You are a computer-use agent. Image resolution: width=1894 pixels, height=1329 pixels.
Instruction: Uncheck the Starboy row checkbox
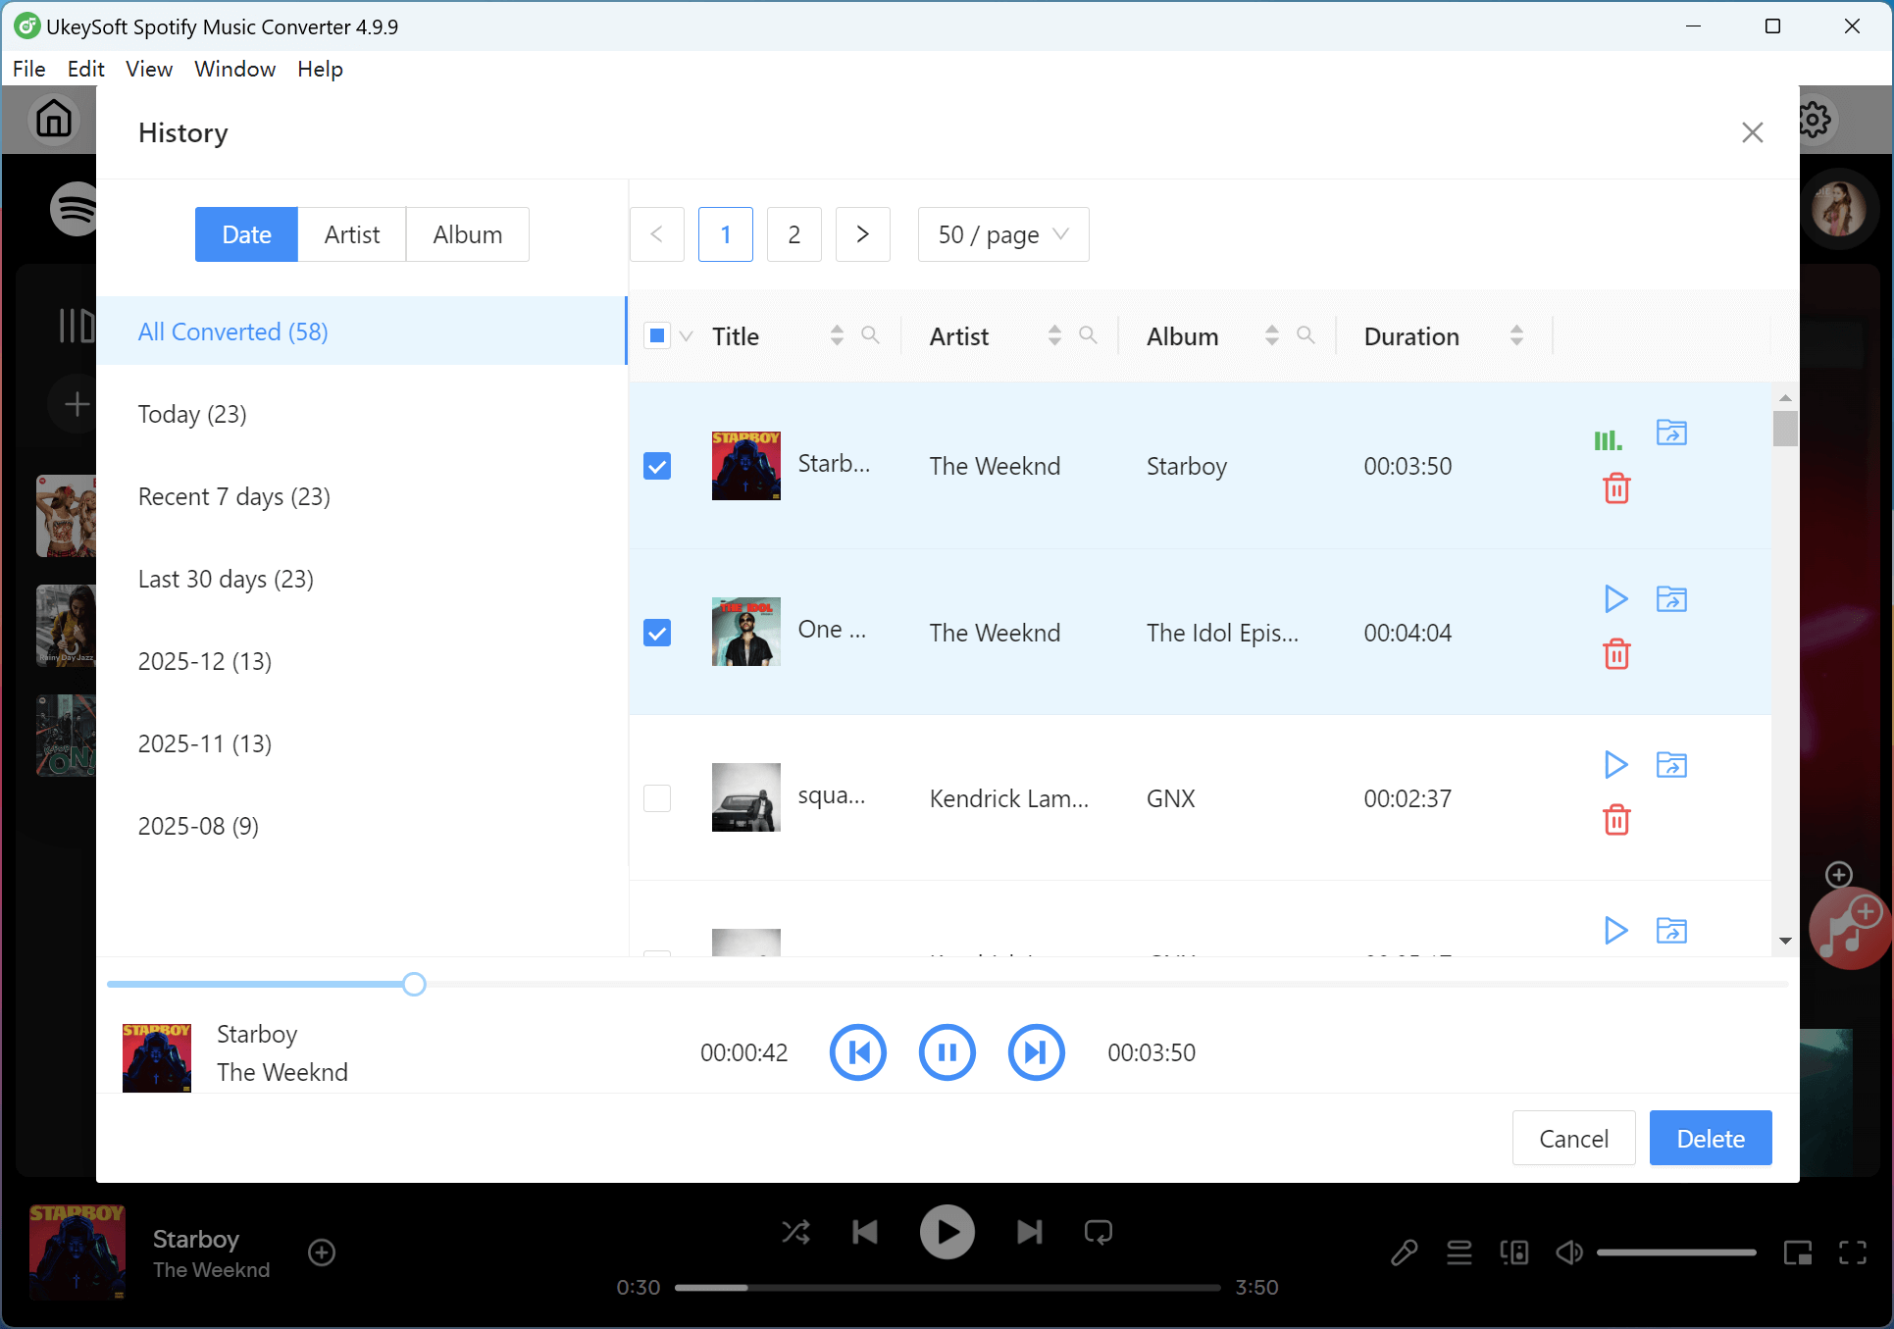tap(657, 466)
